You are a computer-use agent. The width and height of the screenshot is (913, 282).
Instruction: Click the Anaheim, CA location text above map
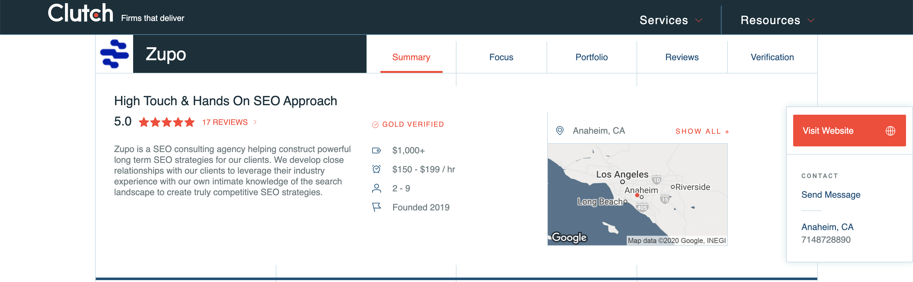(599, 131)
